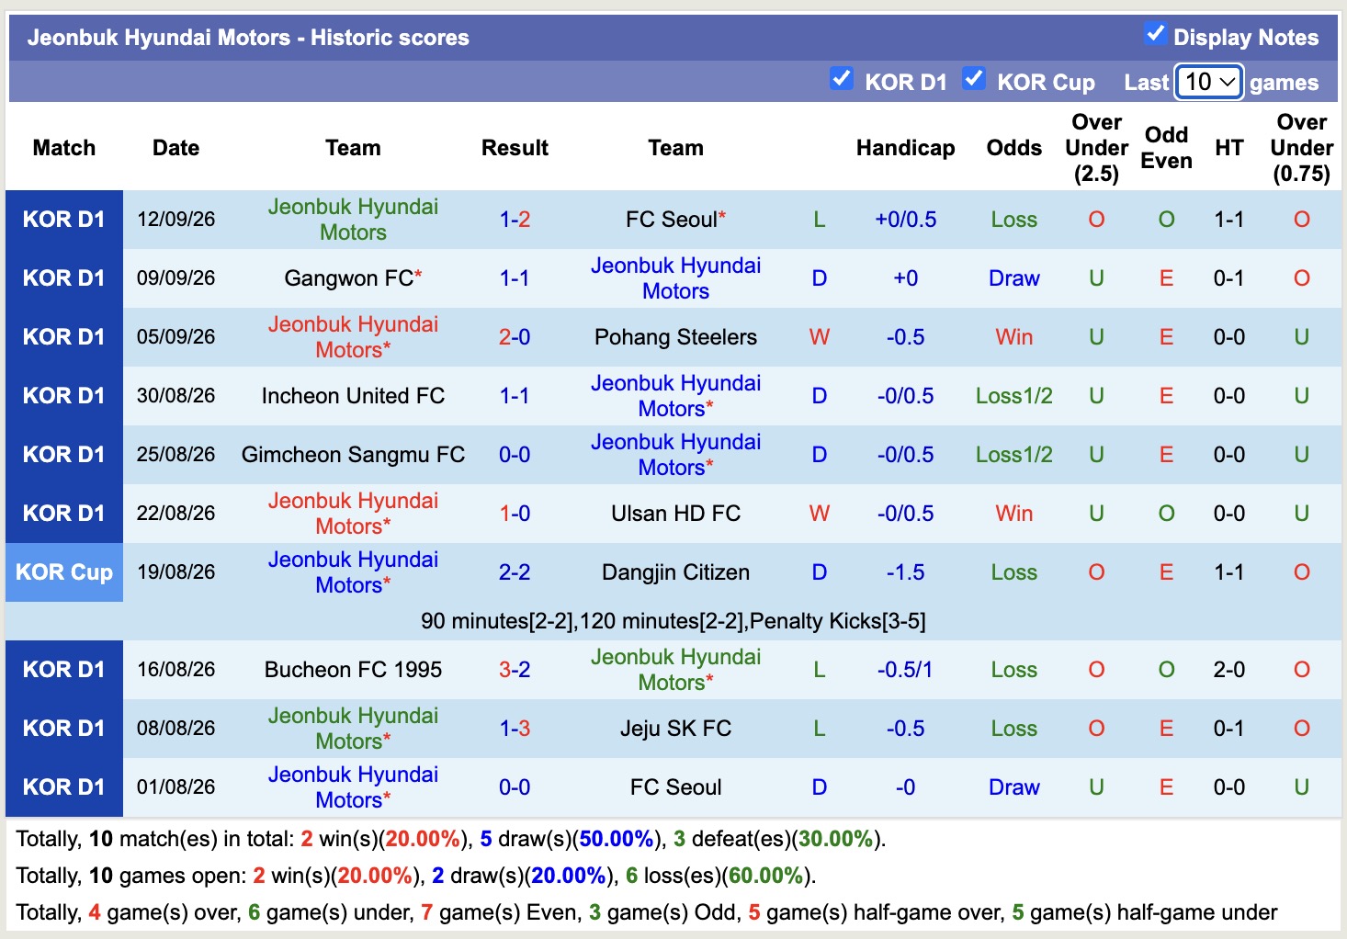Open the 1-2 result against FC Seoul
The width and height of the screenshot is (1347, 939).
[515, 220]
